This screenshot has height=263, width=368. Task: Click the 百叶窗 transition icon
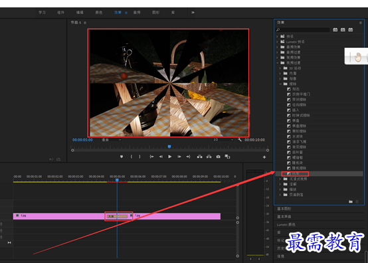click(x=289, y=153)
